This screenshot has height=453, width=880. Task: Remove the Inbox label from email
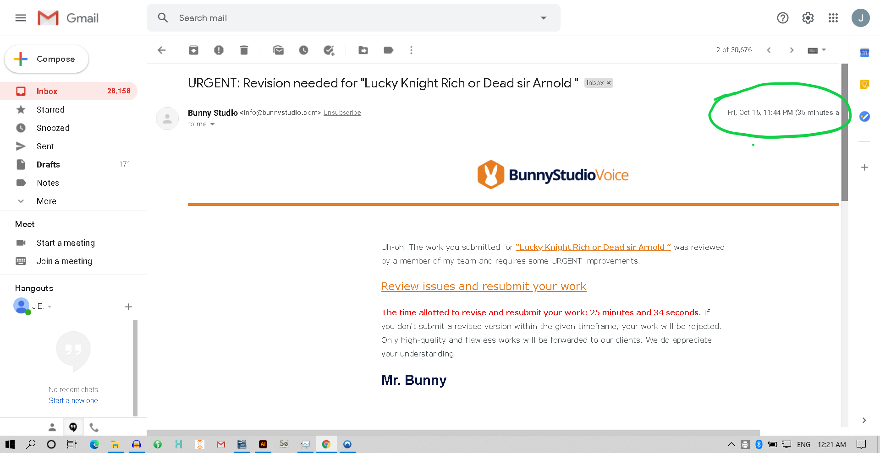click(609, 83)
